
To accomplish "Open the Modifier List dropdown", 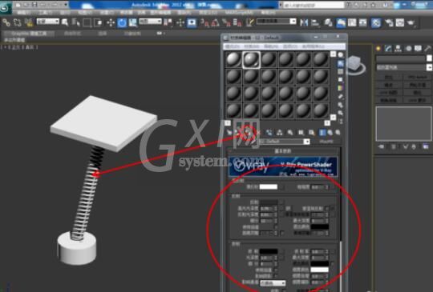I will (x=404, y=67).
